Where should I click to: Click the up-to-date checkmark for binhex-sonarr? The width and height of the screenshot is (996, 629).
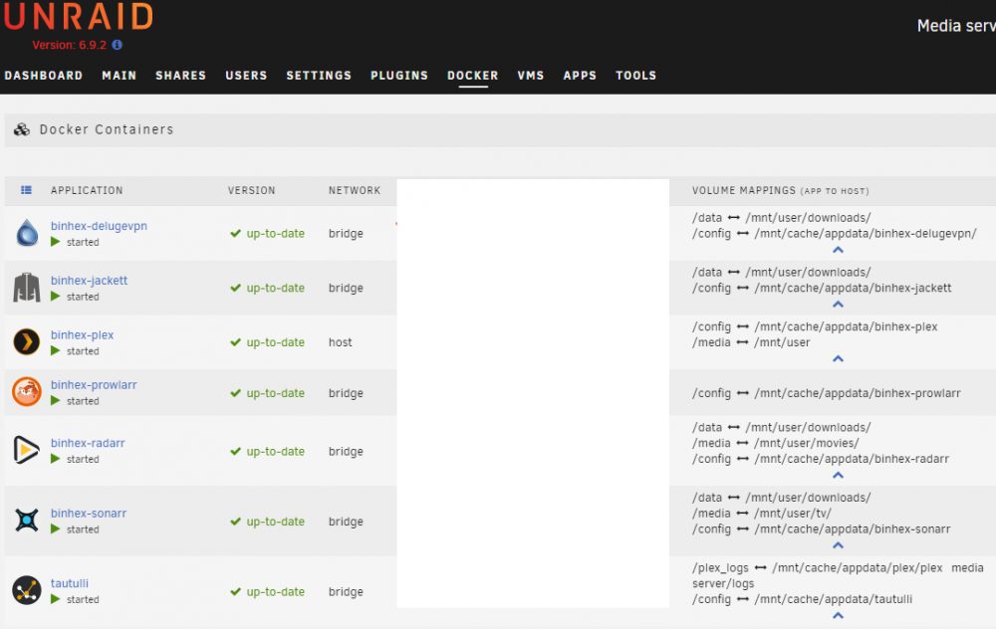[236, 522]
